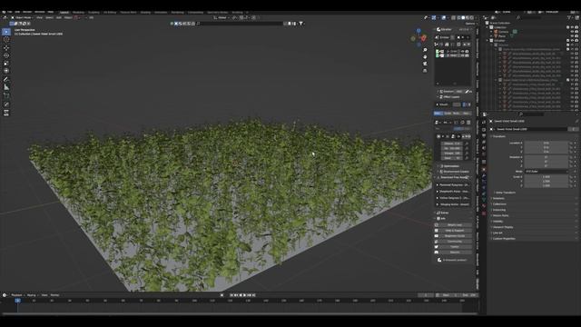Switch to the Shading workspace tab

point(145,12)
